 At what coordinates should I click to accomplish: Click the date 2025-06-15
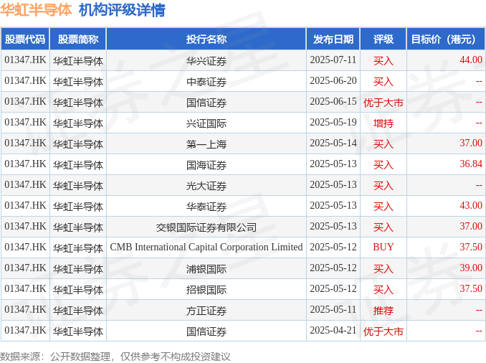pyautogui.click(x=333, y=101)
